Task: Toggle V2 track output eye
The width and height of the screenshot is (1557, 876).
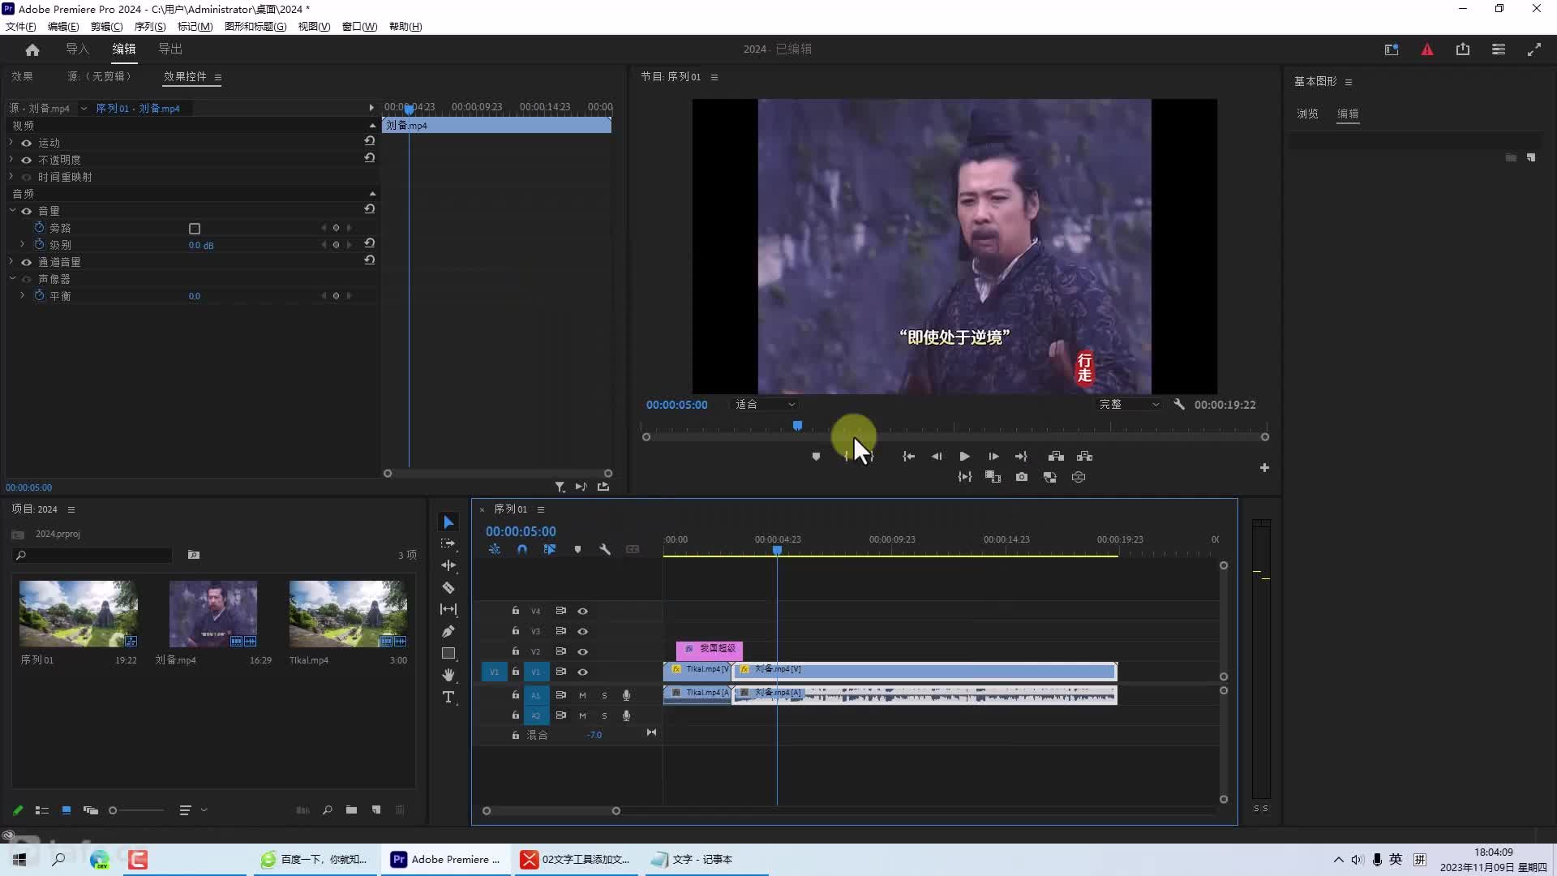Action: pyautogui.click(x=582, y=651)
